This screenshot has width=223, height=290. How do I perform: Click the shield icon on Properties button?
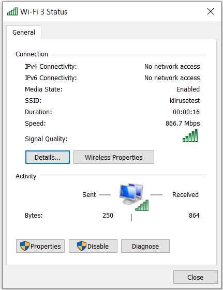tap(25, 246)
